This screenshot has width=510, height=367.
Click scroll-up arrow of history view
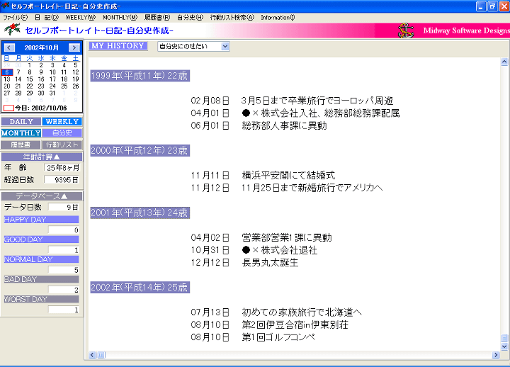pyautogui.click(x=504, y=62)
